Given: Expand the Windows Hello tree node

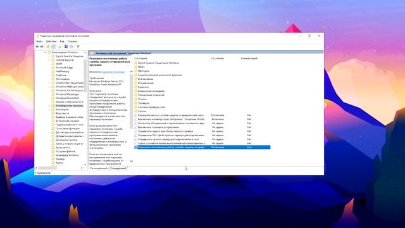Looking at the screenshot, I should pos(49,87).
